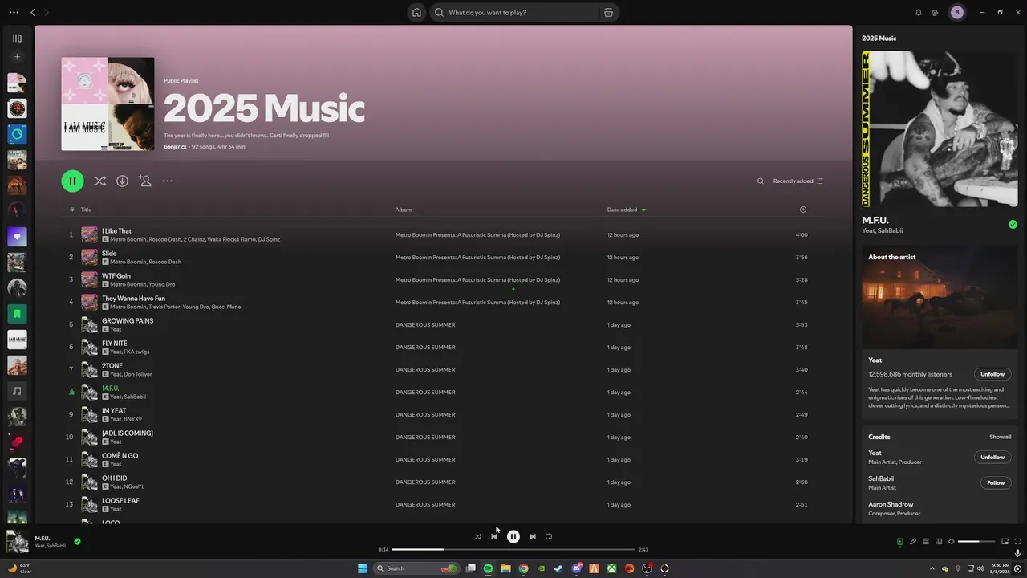Open the Browse icon in search bar

tap(608, 12)
